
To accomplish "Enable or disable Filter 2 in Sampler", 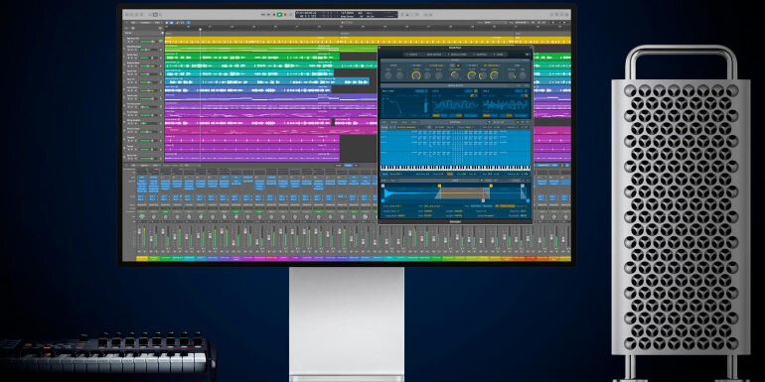I will [x=467, y=65].
